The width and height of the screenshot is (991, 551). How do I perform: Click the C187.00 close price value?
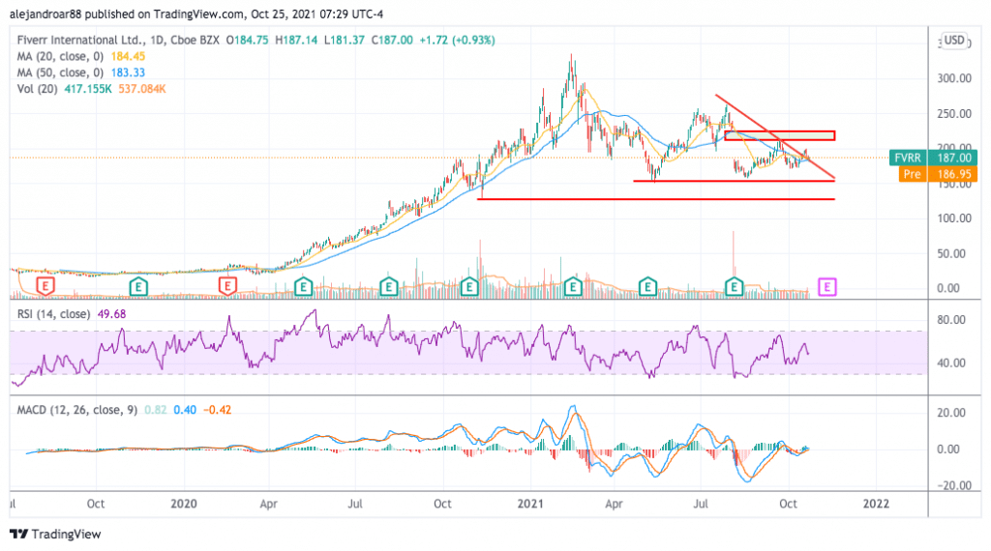coord(392,40)
